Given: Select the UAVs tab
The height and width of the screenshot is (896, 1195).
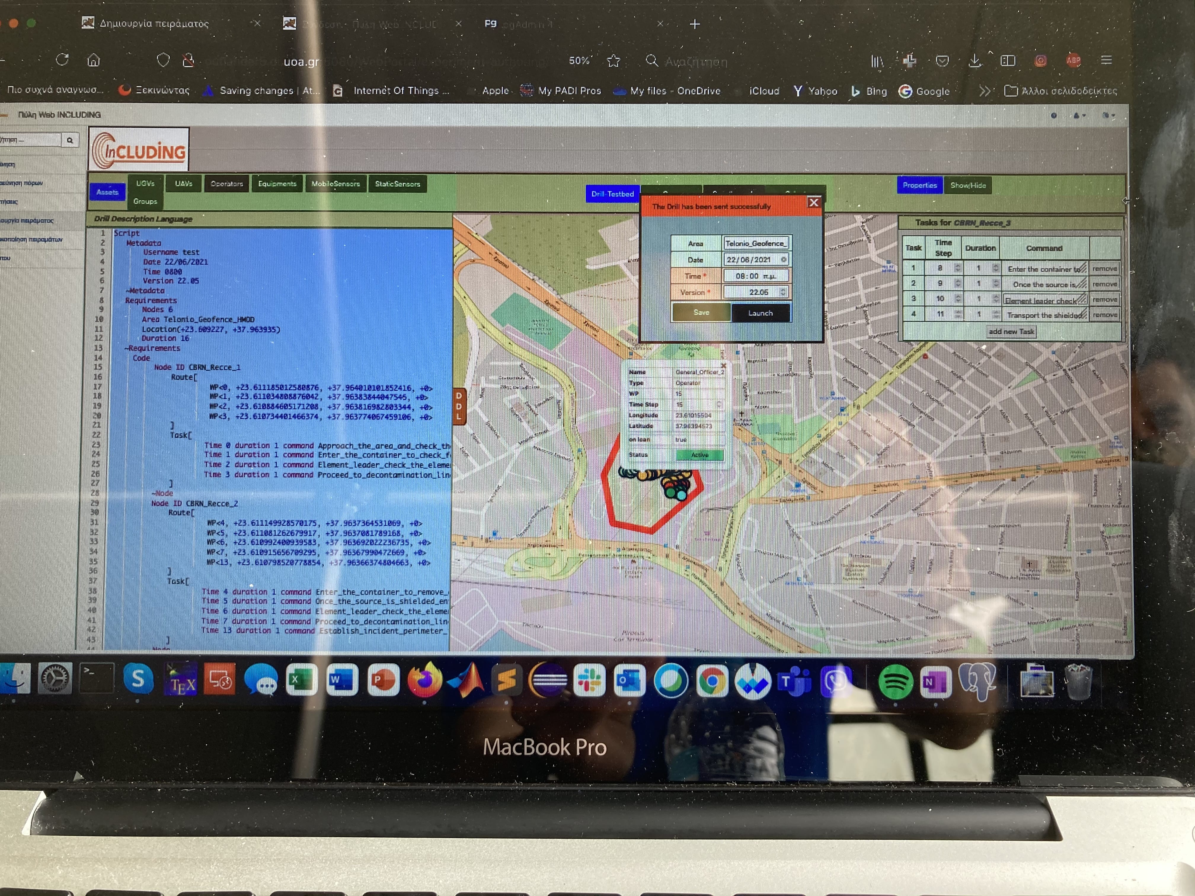Looking at the screenshot, I should (184, 184).
